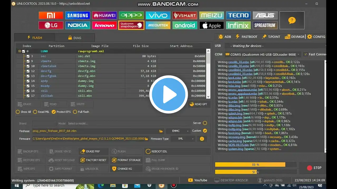
Task: Select the Vsmart brand icon
Action: pos(185,15)
